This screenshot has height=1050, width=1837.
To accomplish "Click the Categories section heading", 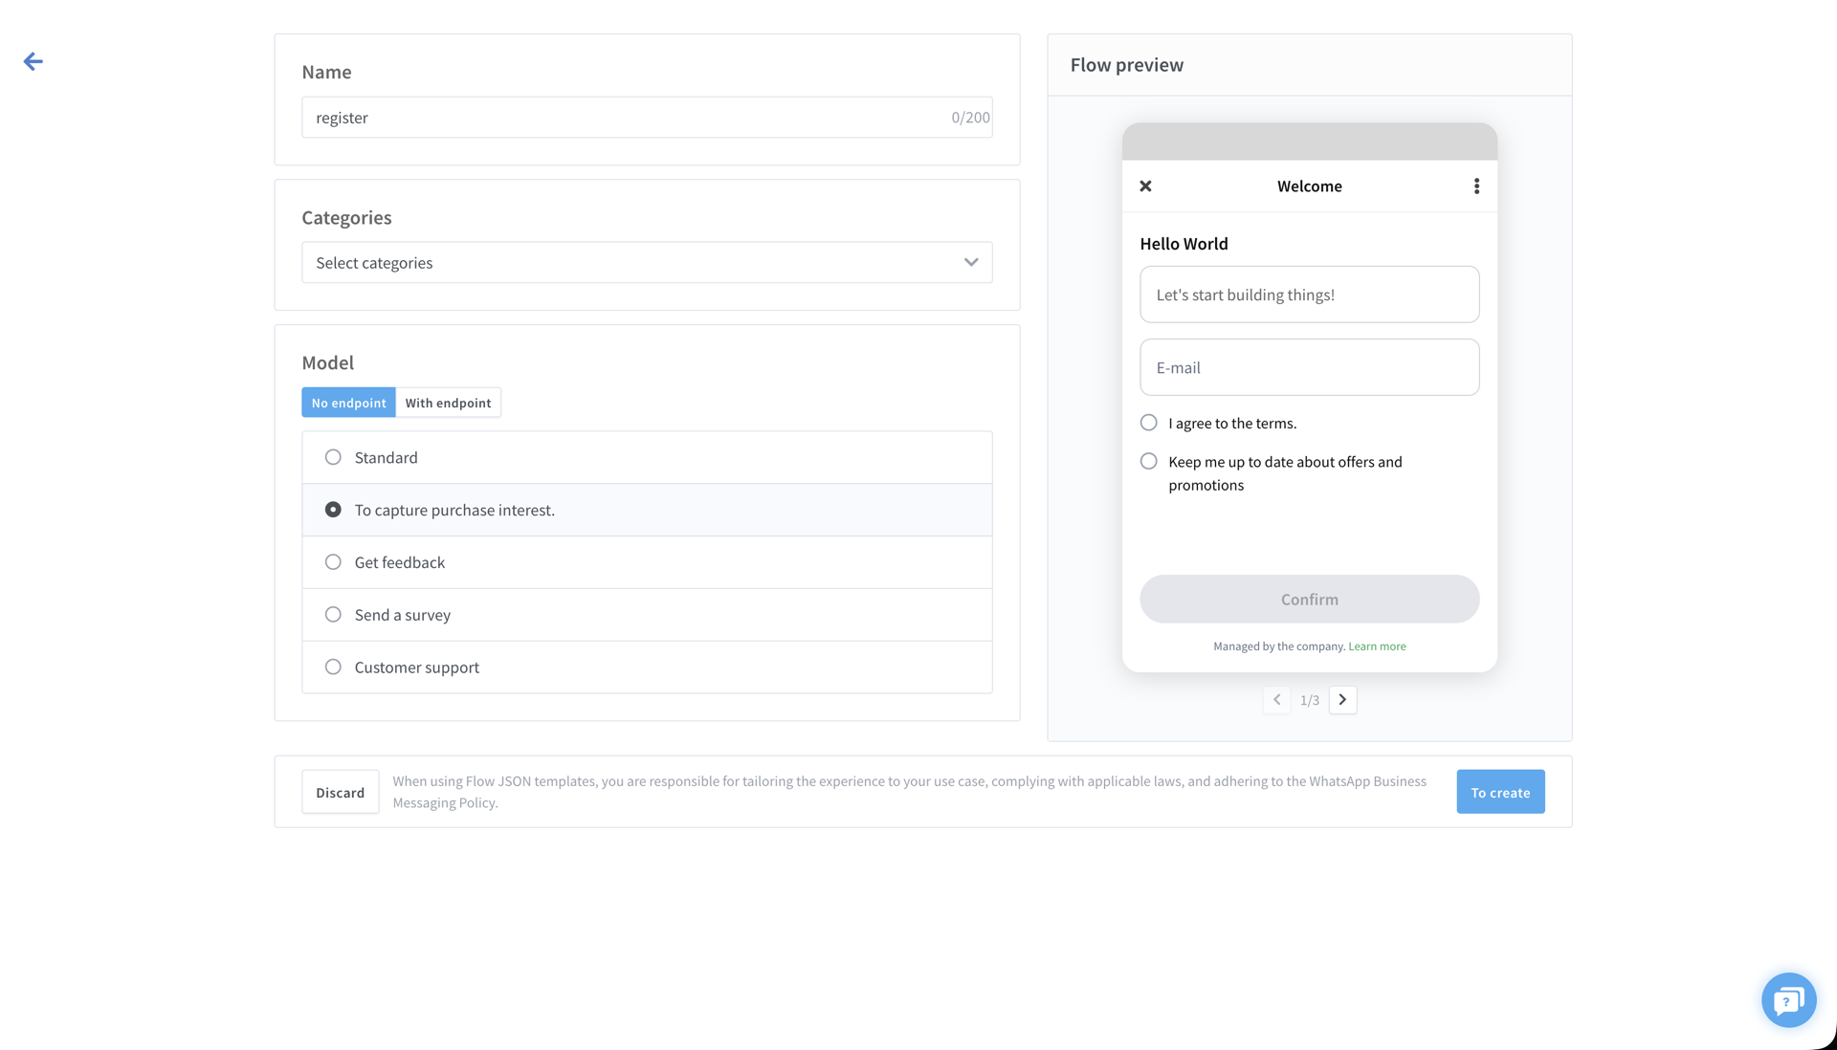I will click(x=346, y=218).
